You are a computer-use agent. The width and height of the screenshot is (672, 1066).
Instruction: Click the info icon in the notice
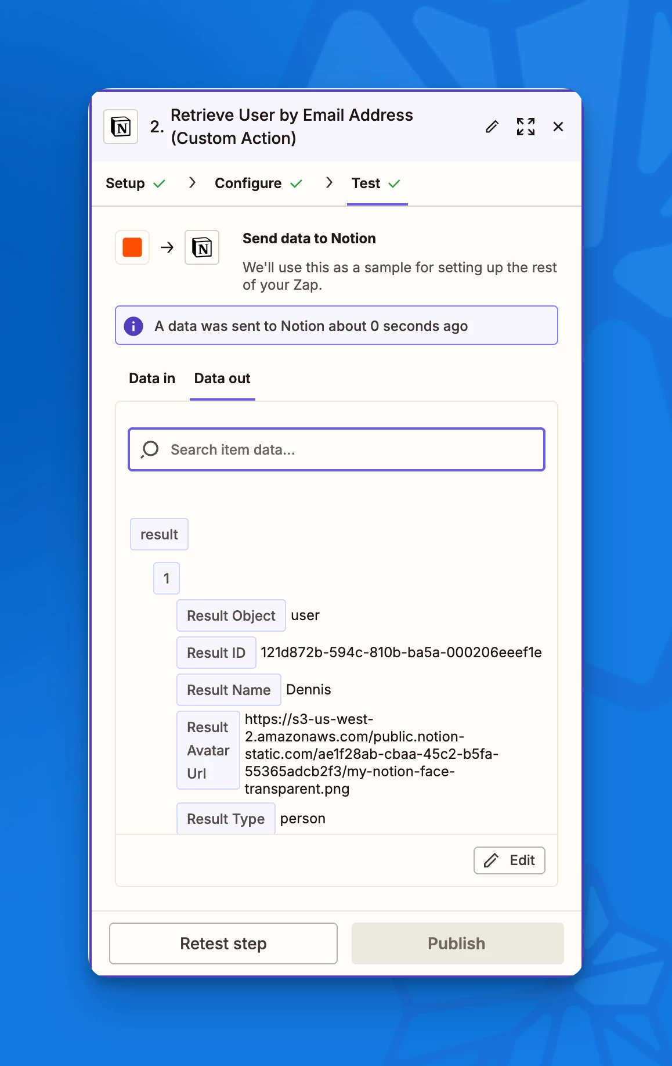point(133,326)
